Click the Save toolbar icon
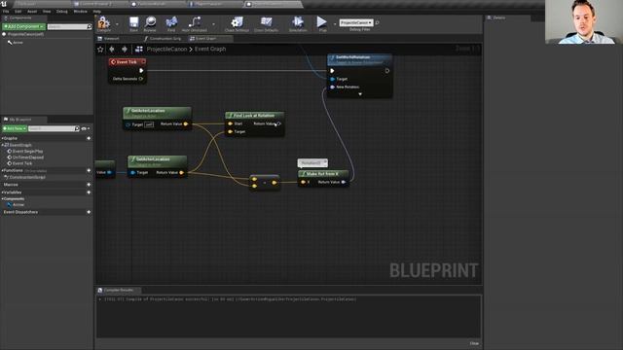Image resolution: width=623 pixels, height=350 pixels. pos(133,22)
